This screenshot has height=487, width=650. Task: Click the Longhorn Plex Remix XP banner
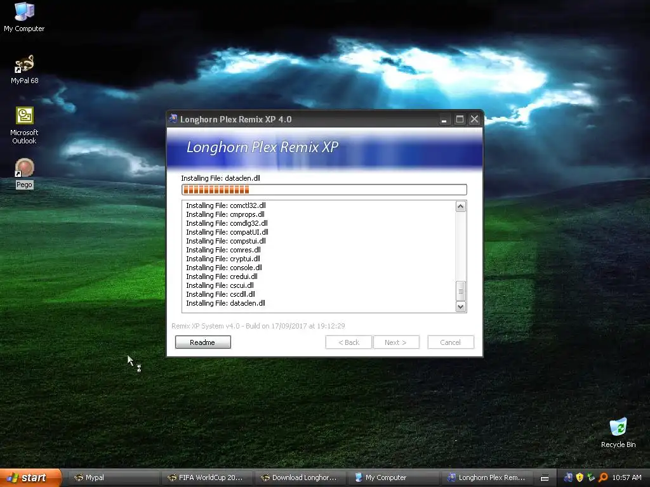pos(324,149)
